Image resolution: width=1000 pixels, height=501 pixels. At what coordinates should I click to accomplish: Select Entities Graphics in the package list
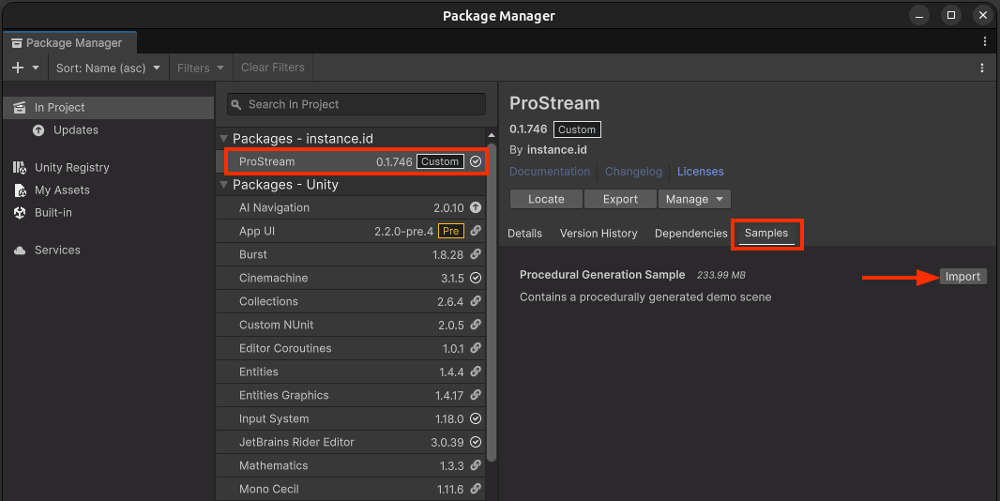tap(283, 395)
